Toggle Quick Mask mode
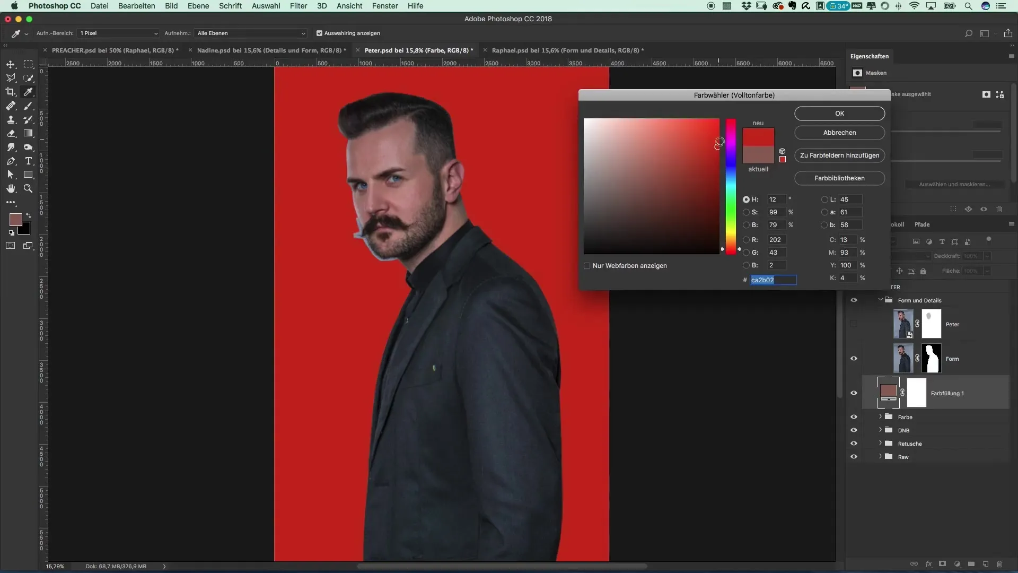 [11, 246]
